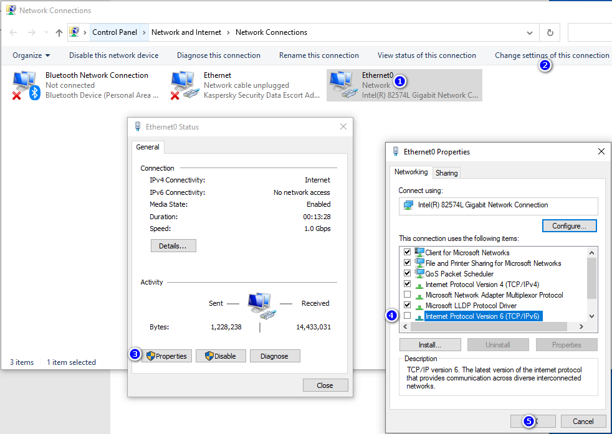Open the Organize dropdown menu
This screenshot has width=612, height=434.
point(31,55)
